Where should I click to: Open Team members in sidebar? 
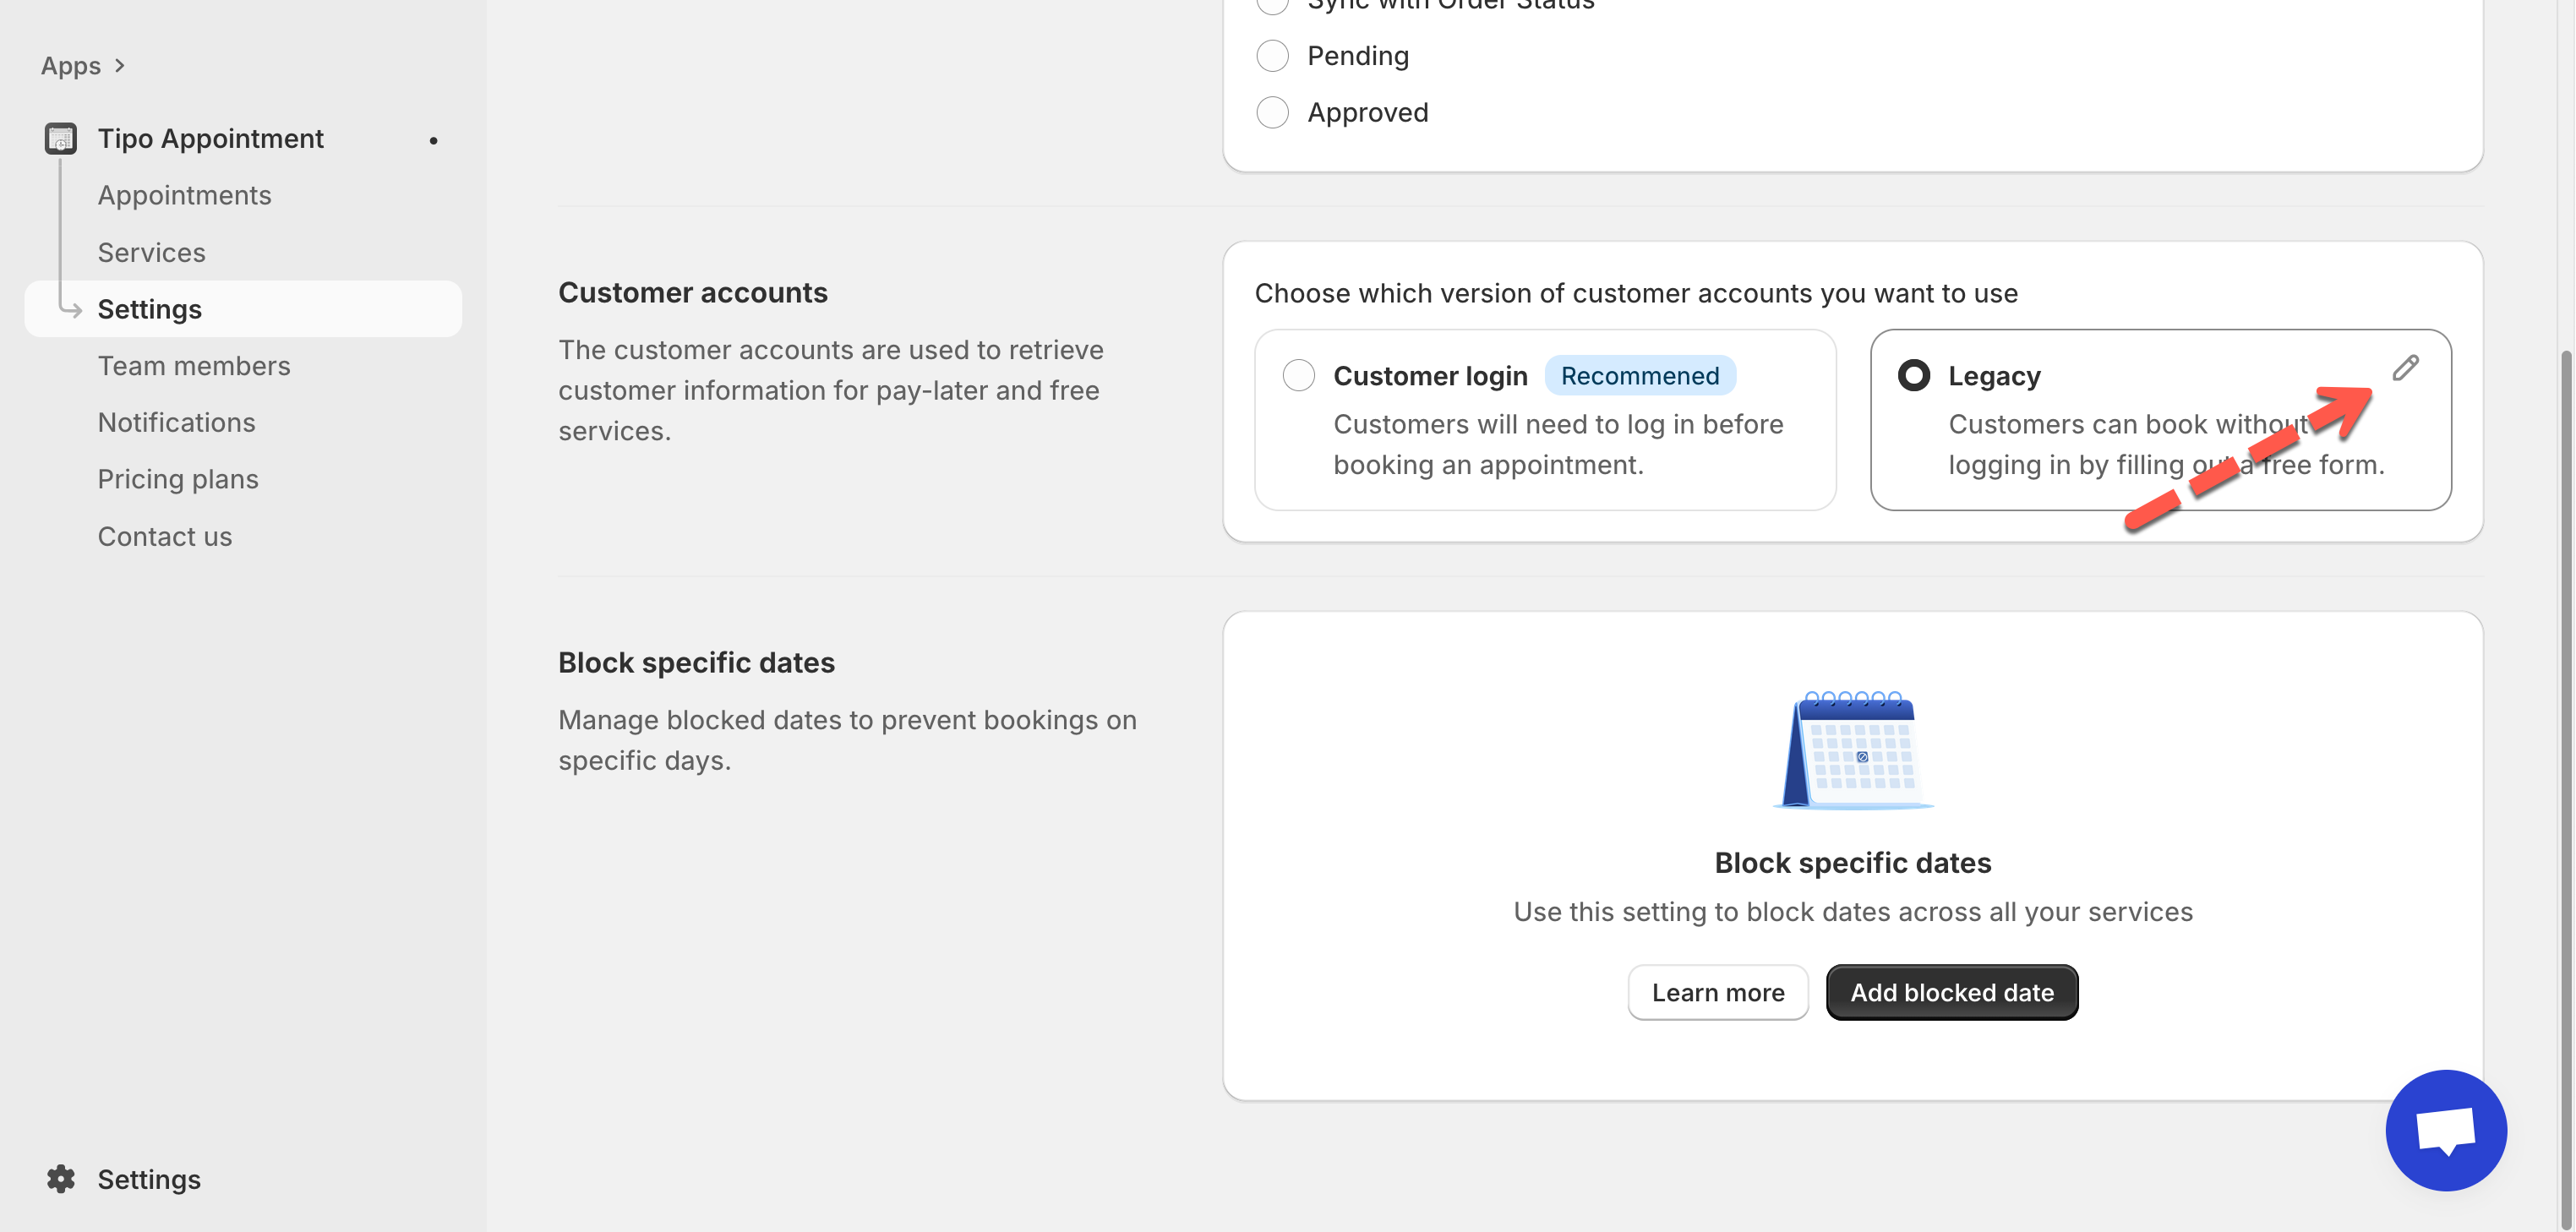pos(194,366)
